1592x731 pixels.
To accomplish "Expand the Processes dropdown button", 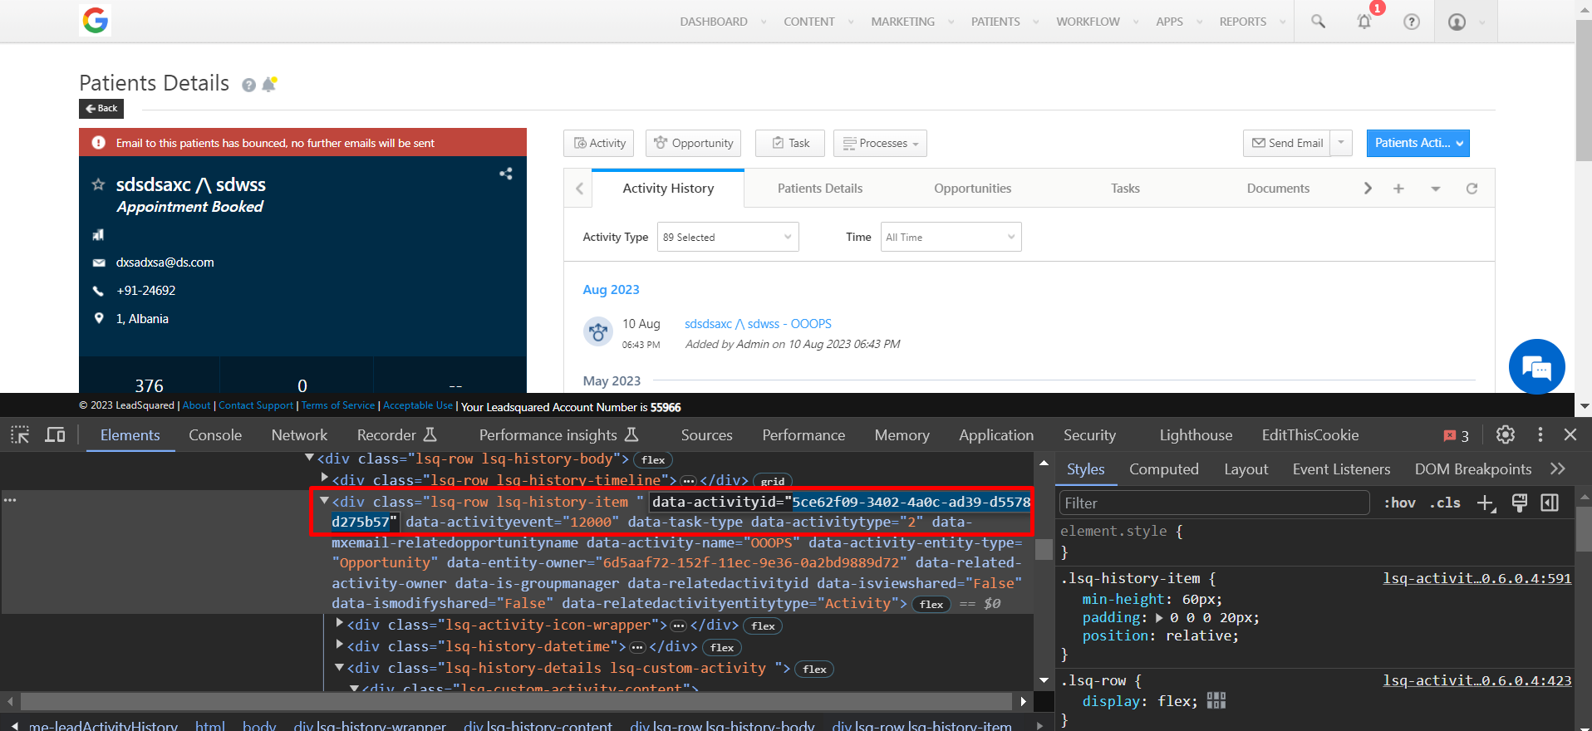I will [x=880, y=143].
